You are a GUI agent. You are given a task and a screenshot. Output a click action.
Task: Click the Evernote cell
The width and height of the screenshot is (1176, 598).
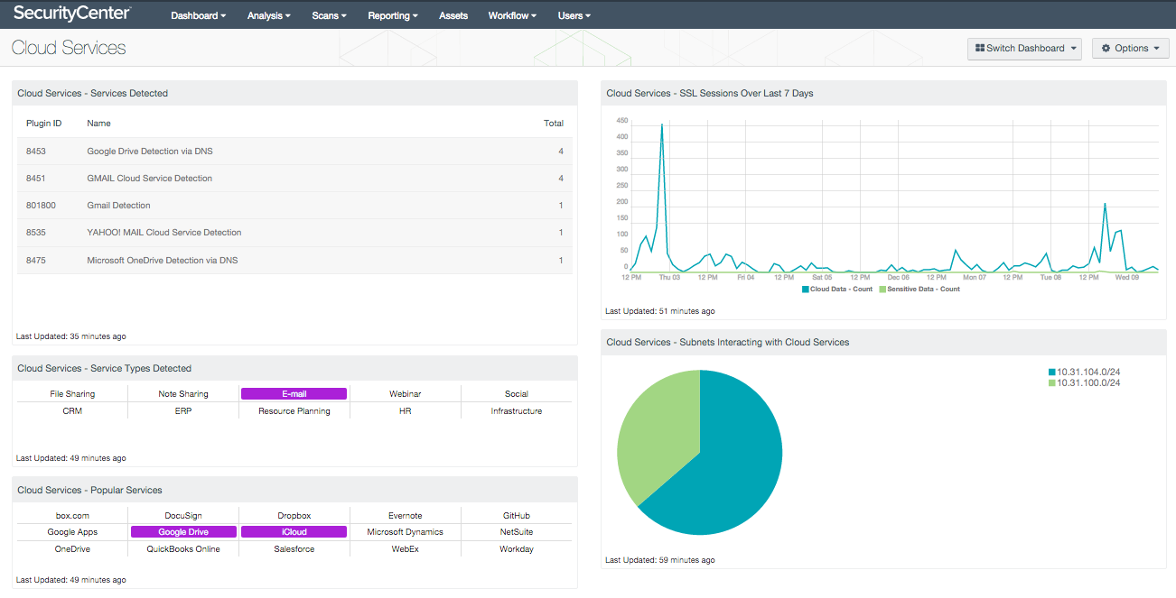(x=405, y=516)
